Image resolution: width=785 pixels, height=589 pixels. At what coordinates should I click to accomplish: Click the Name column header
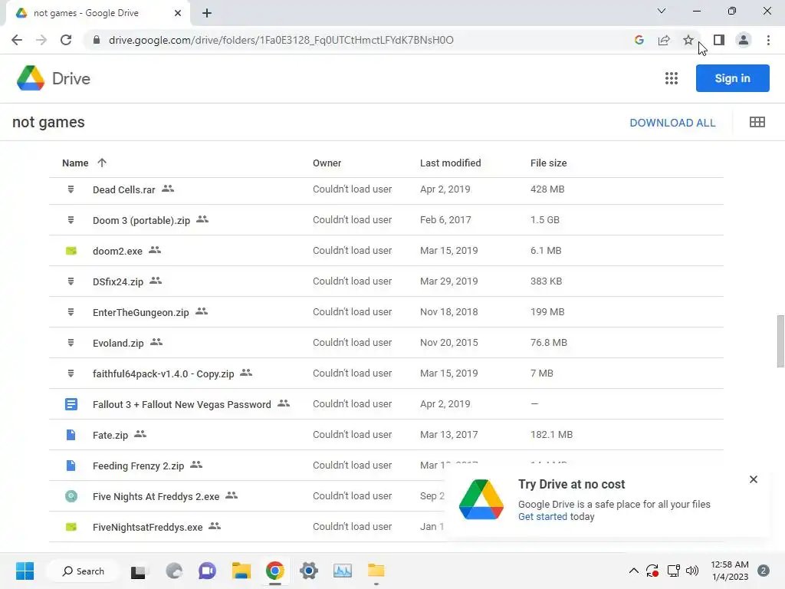pyautogui.click(x=75, y=163)
